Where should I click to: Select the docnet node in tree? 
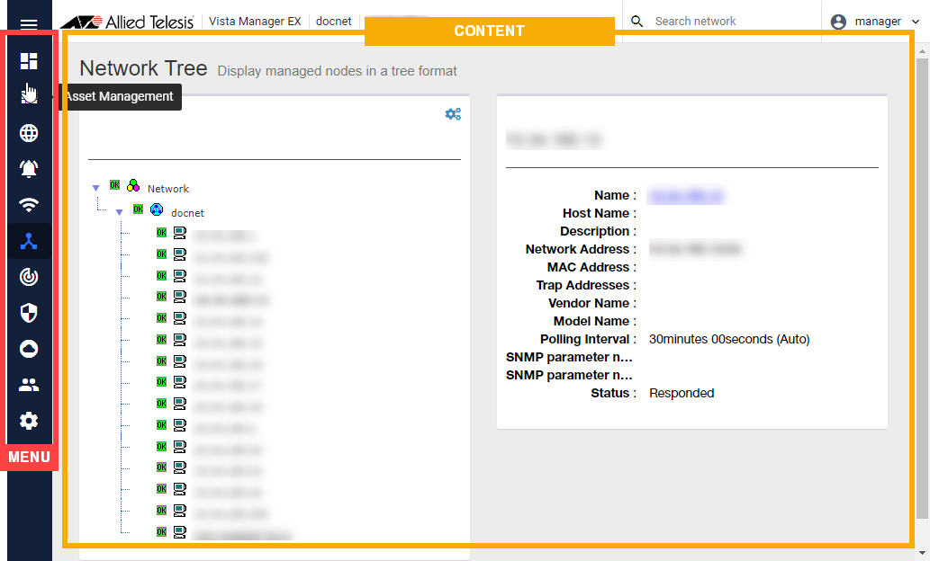coord(187,213)
